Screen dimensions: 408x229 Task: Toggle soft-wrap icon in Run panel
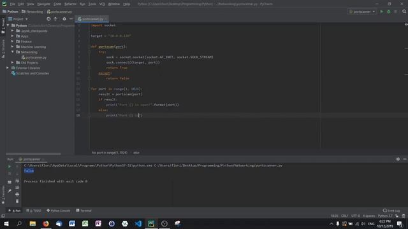pyautogui.click(x=17, y=181)
